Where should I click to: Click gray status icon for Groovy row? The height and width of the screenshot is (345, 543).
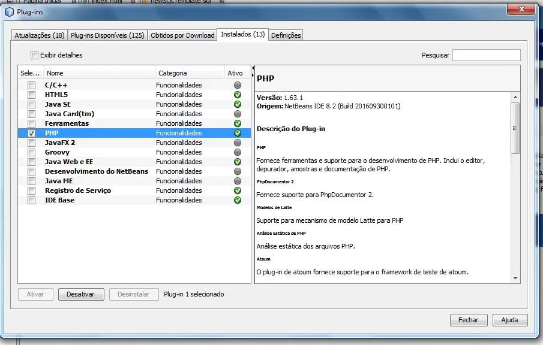click(x=238, y=152)
